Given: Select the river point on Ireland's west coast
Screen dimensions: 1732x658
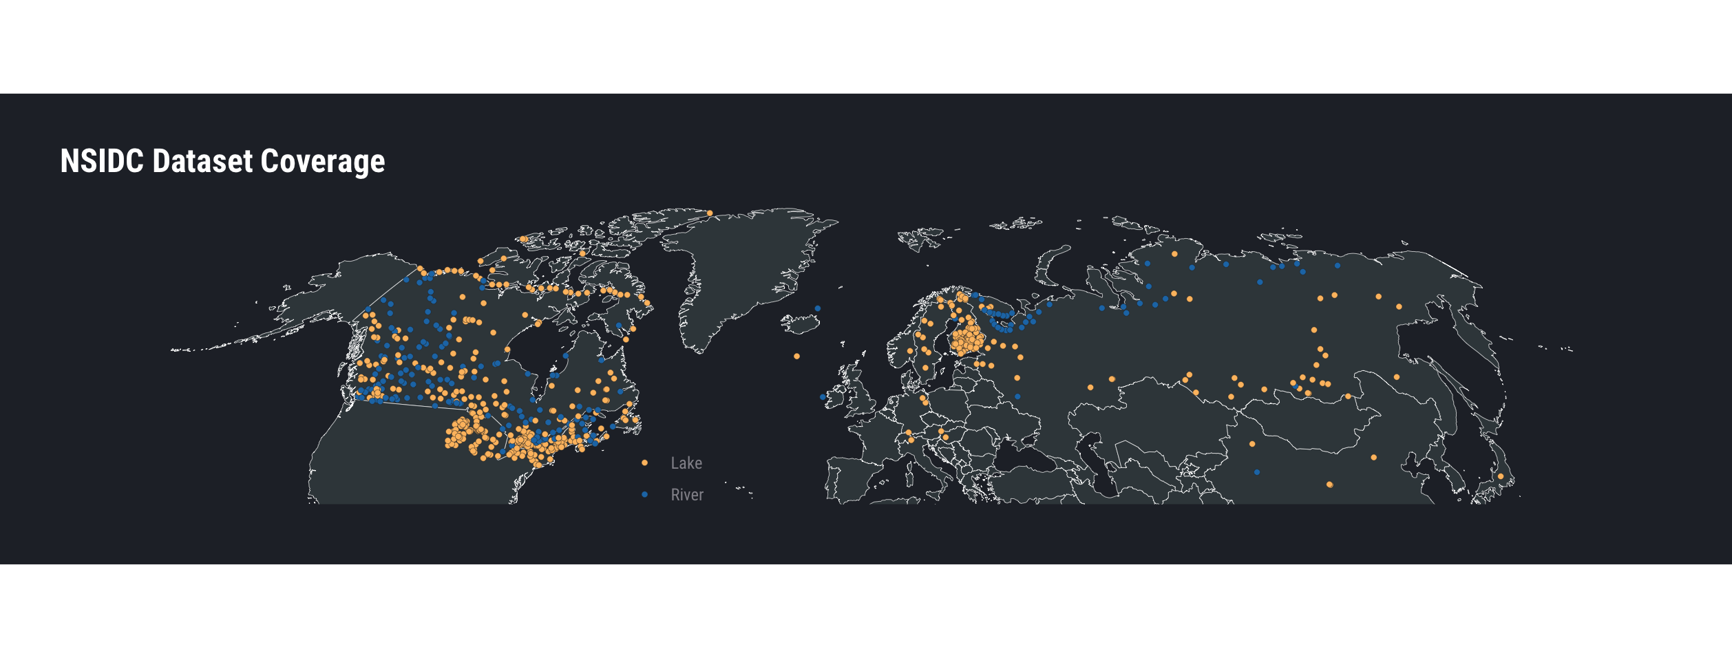Looking at the screenshot, I should (x=823, y=397).
